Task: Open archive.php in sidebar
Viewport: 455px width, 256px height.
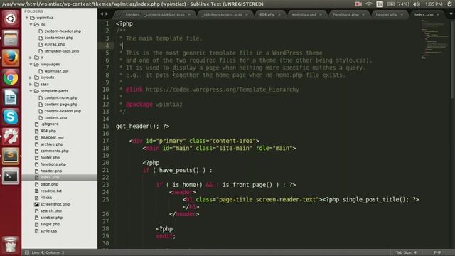Action: click(52, 144)
